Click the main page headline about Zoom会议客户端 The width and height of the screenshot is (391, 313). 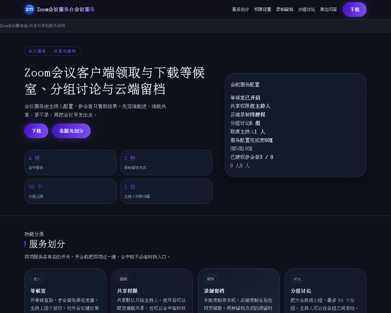[x=115, y=81]
